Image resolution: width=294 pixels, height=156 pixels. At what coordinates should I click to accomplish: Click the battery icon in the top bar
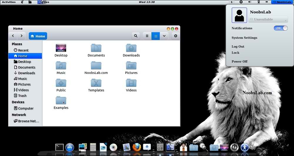pyautogui.click(x=267, y=2)
